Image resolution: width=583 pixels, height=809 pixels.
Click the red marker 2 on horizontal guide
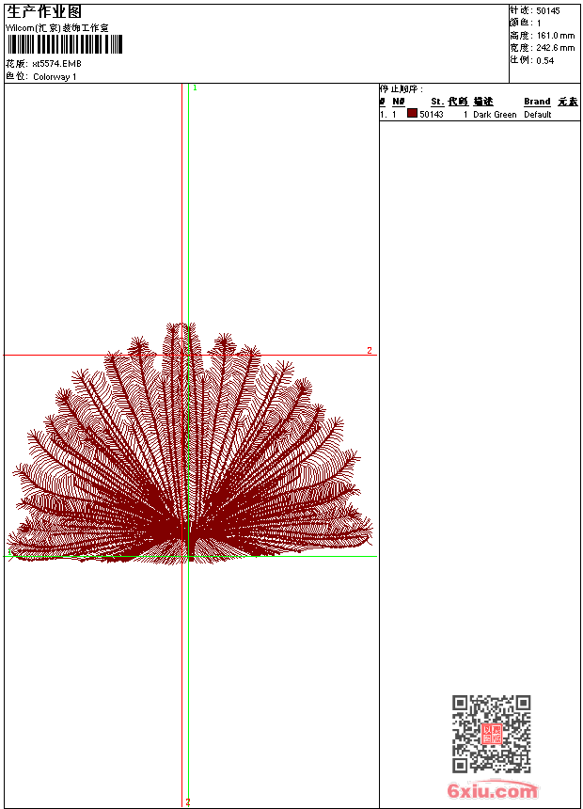coord(369,351)
